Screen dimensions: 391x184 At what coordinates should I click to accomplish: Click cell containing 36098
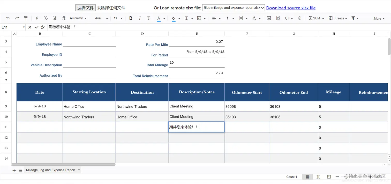pos(247,106)
